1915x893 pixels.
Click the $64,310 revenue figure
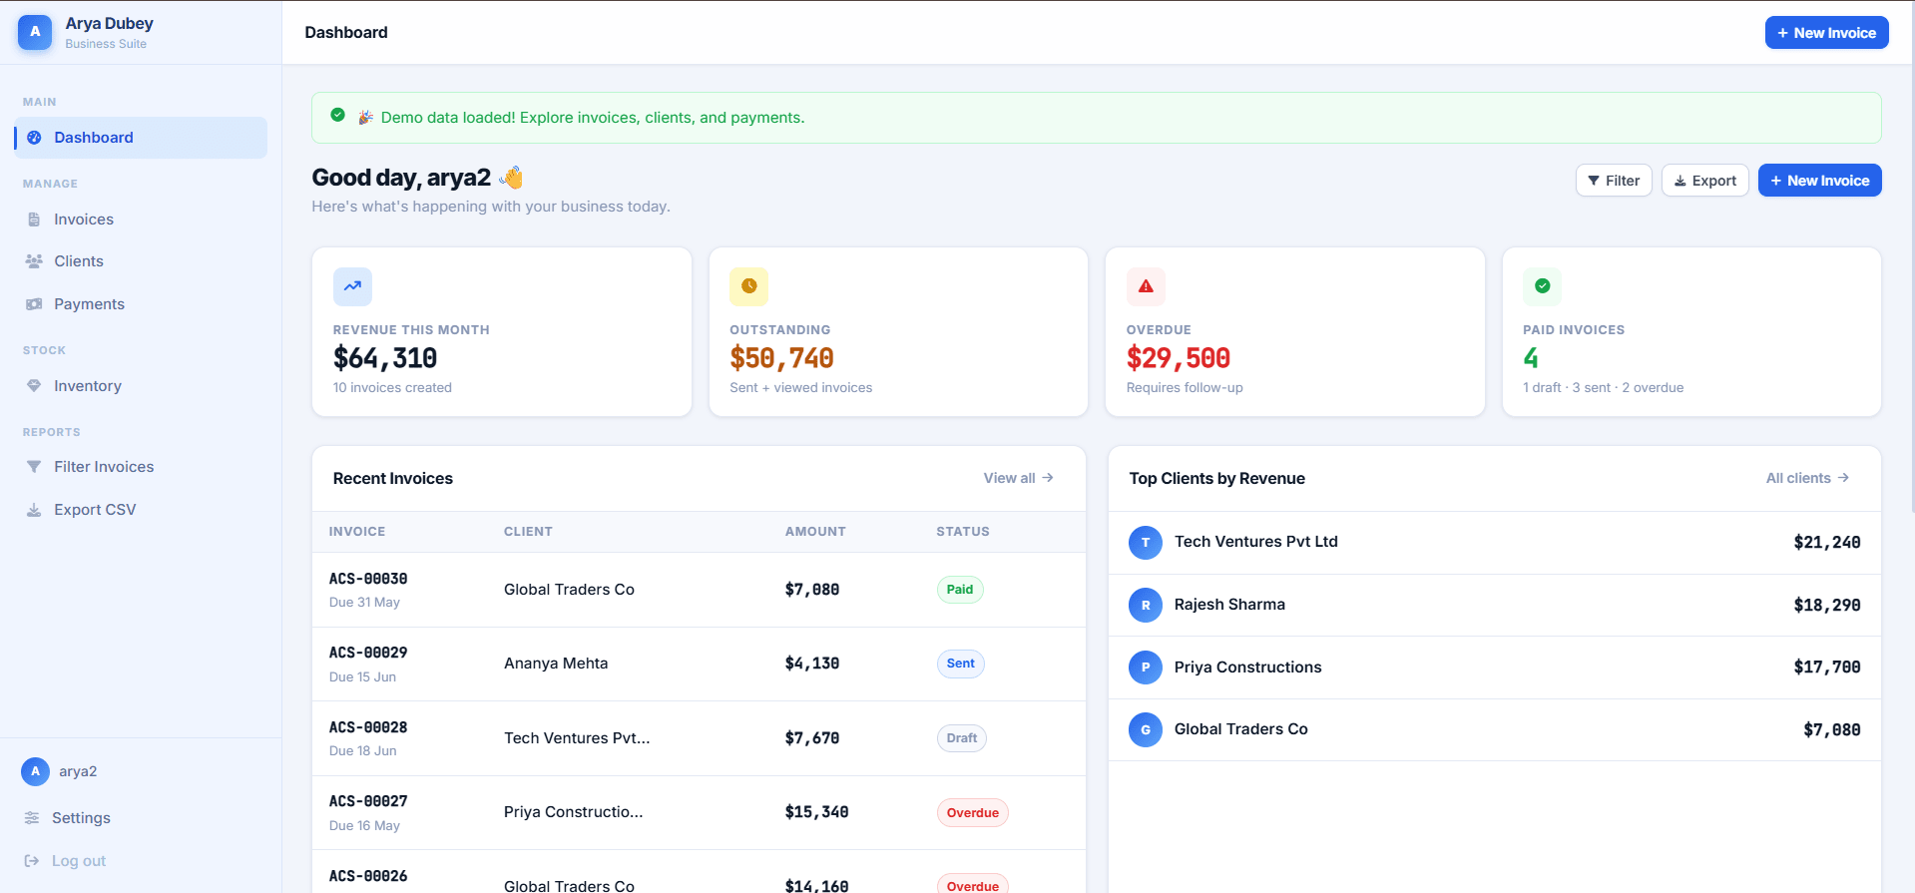385,358
